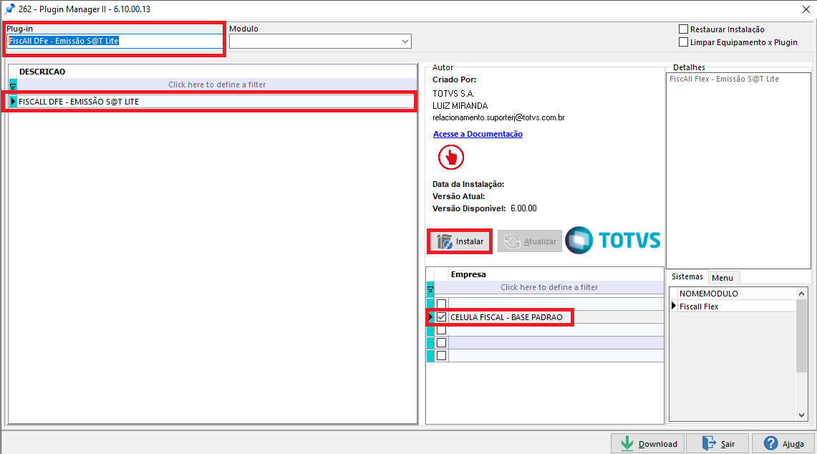Check the checkbox just below CELULA FISCAL row
This screenshot has height=454, width=817.
(441, 330)
